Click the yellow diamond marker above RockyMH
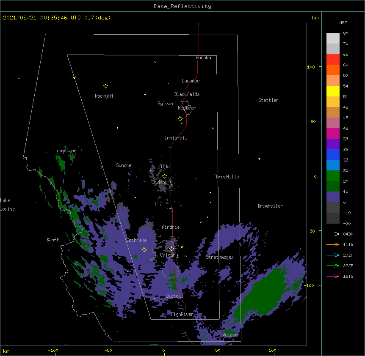The width and height of the screenshot is (365, 356). [x=105, y=86]
